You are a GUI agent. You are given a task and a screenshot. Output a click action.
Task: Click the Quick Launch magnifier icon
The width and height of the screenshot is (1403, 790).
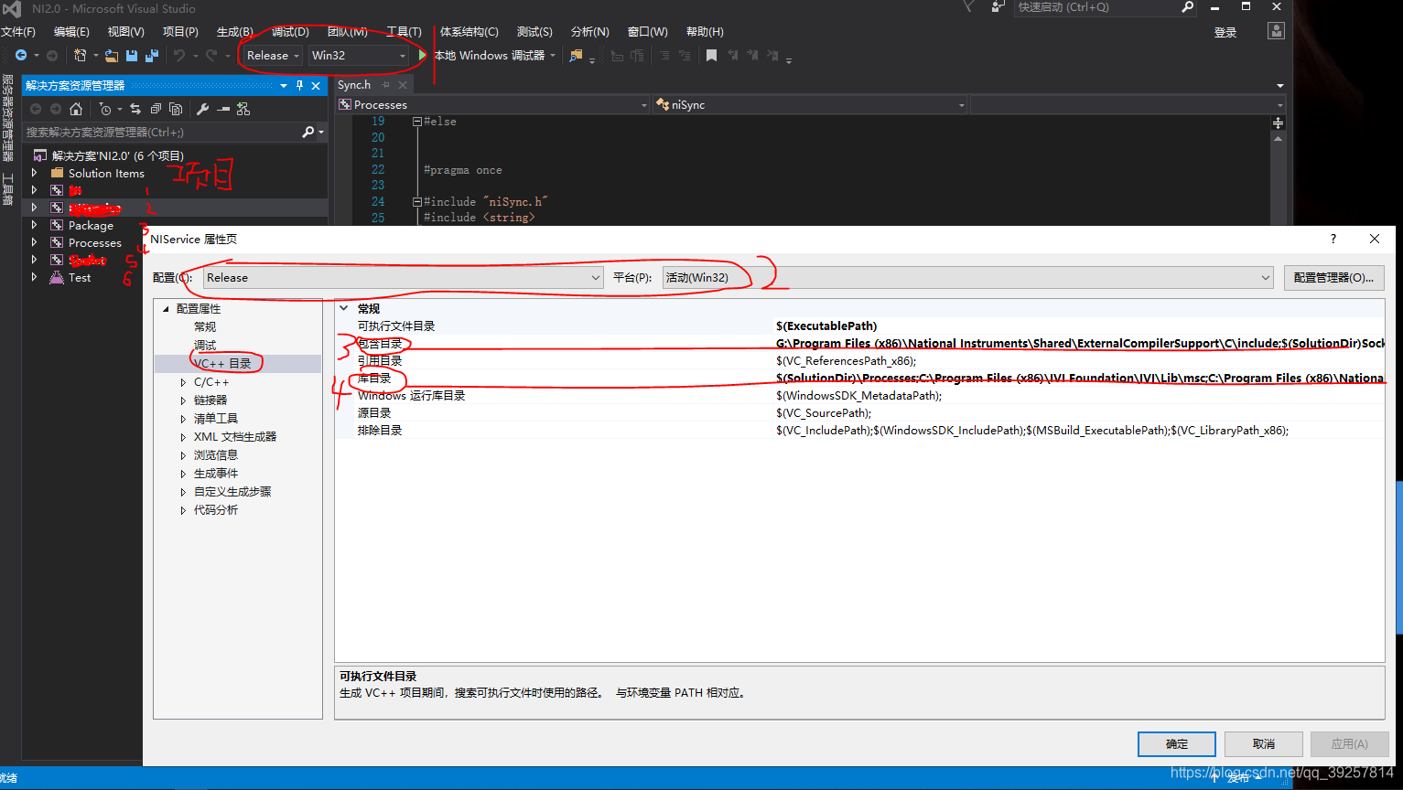click(1188, 7)
